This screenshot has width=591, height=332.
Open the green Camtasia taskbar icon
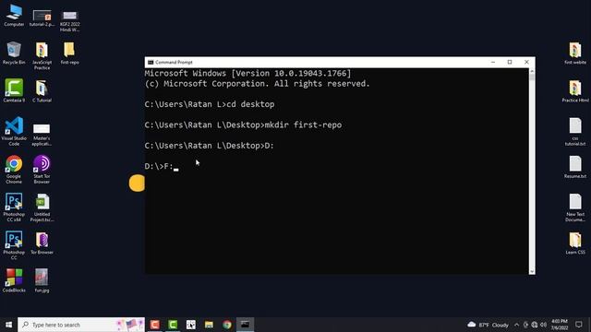point(173,325)
